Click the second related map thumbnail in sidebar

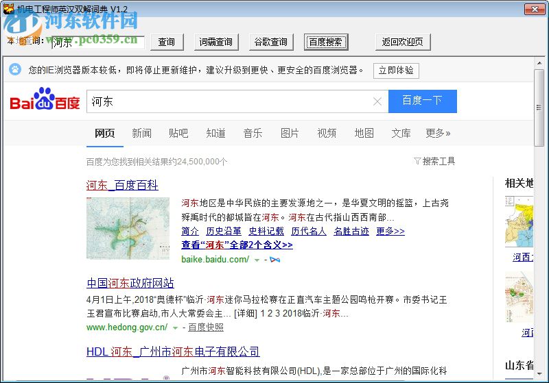(x=519, y=298)
